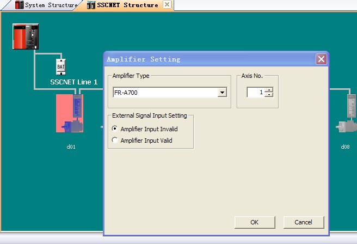Decrease Axis No. with down arrow
Image resolution: width=357 pixels, height=244 pixels.
[x=269, y=95]
